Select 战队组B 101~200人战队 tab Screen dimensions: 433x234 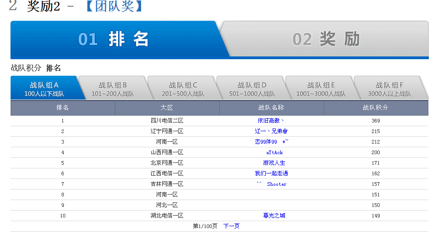click(x=113, y=89)
